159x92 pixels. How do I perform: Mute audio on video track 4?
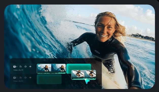tap(25, 67)
